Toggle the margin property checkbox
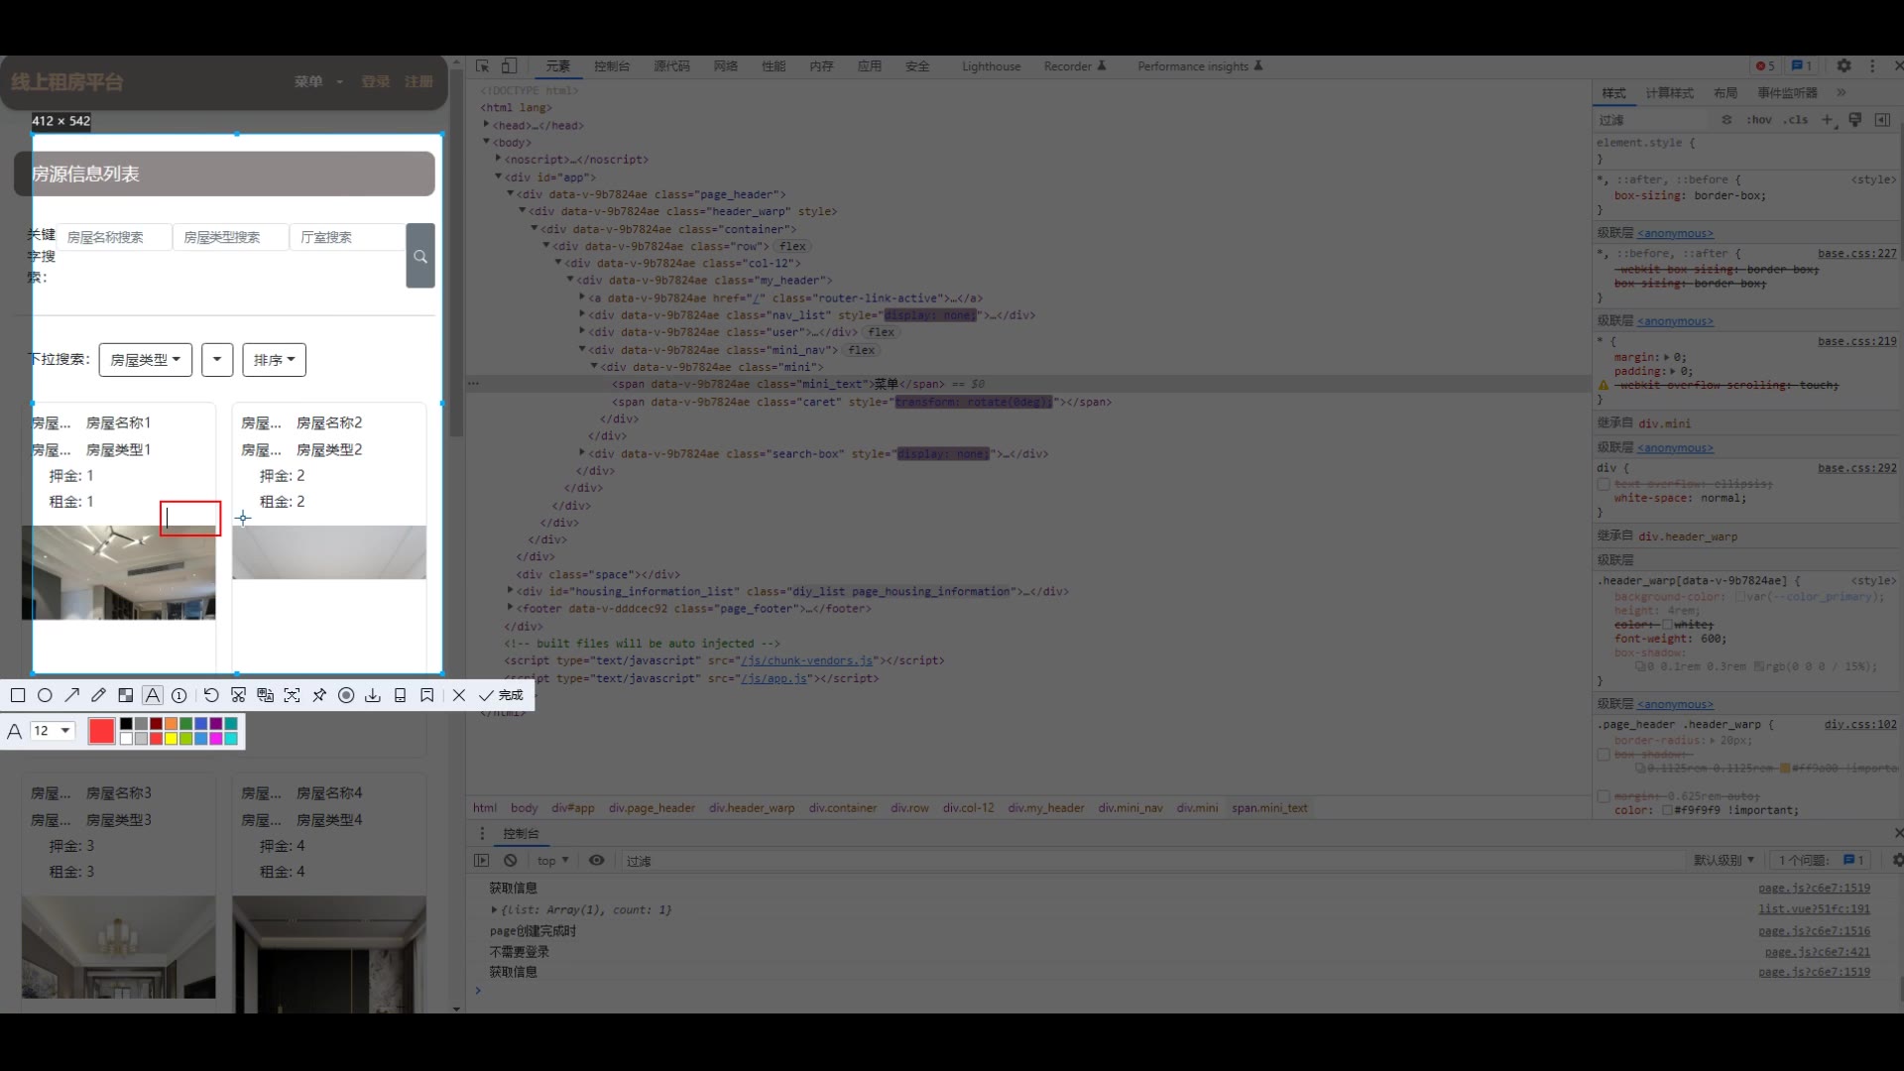 pyautogui.click(x=1604, y=796)
